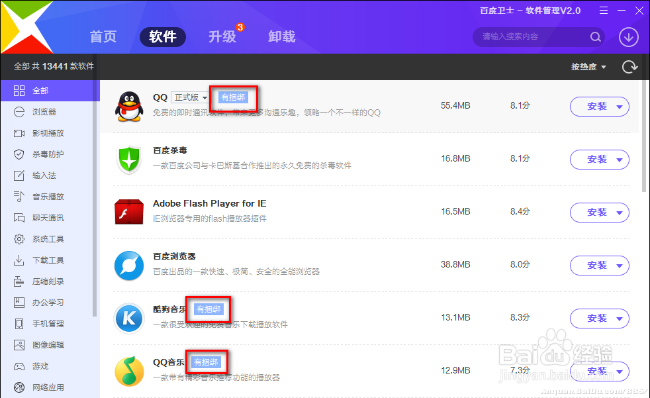Click the 55.4MB size of QQ
Image resolution: width=650 pixels, height=398 pixels.
(455, 106)
